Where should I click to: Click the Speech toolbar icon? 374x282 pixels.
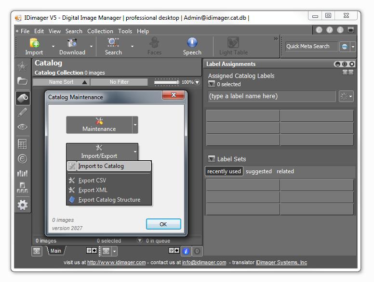[192, 46]
